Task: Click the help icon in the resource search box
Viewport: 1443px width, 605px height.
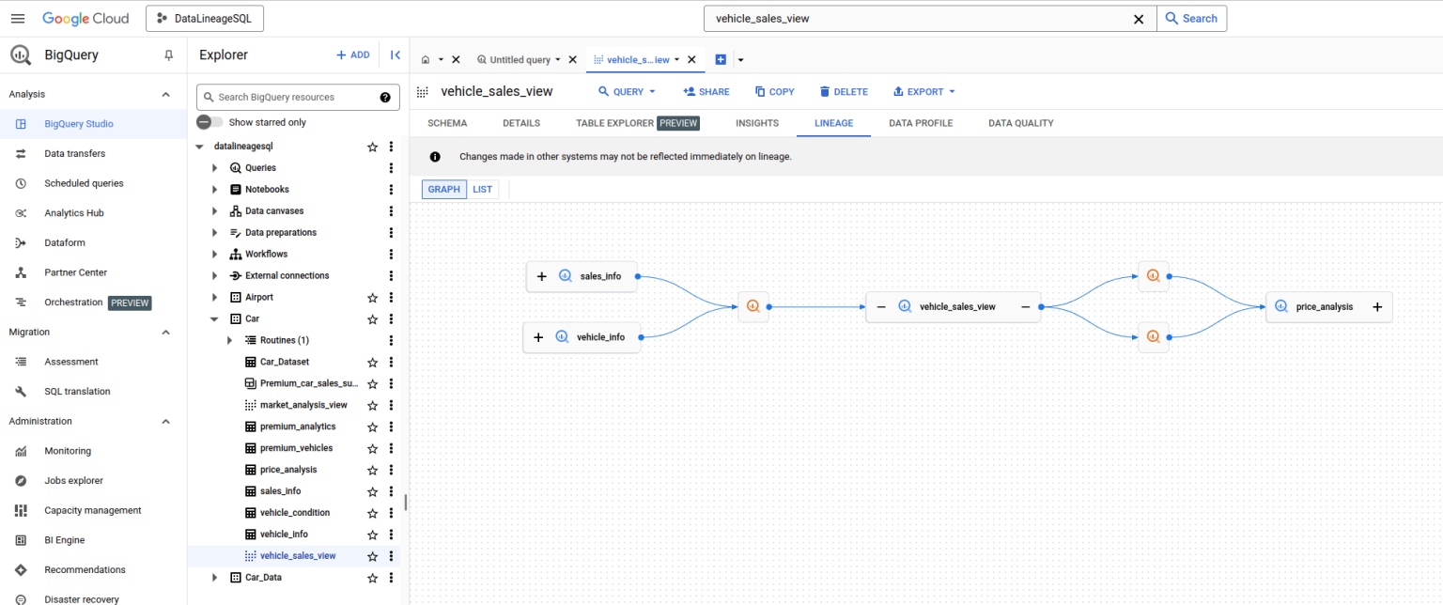Action: [x=384, y=97]
